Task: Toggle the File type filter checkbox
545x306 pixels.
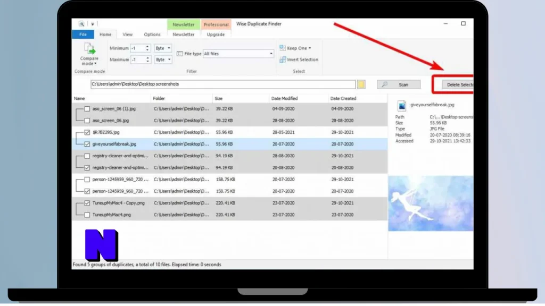Action: click(x=180, y=54)
